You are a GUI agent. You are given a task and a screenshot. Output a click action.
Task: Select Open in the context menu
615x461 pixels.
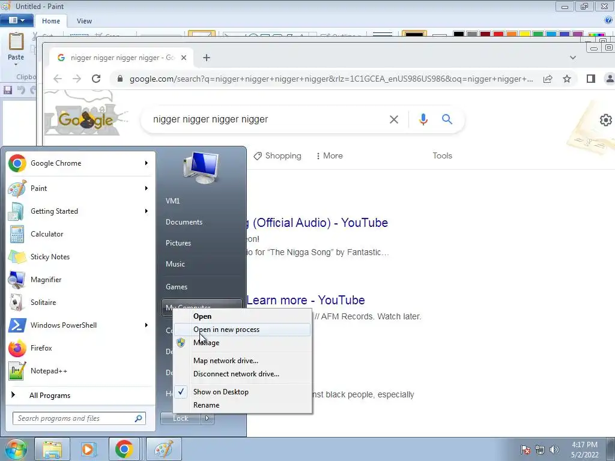[243, 316]
